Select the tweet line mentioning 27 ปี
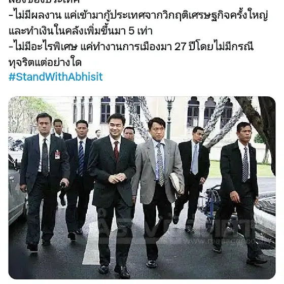Viewport: 284px width, 284px height. coord(131,47)
